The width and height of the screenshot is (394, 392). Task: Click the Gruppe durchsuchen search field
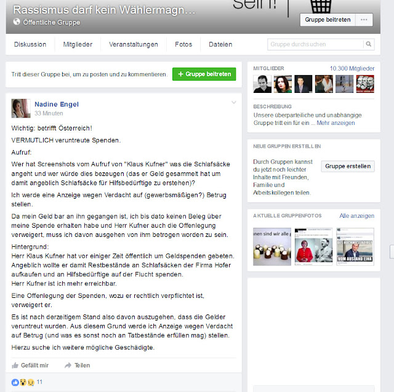(x=315, y=44)
